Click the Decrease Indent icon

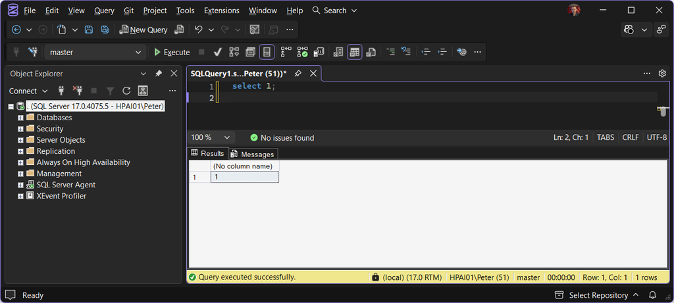426,52
